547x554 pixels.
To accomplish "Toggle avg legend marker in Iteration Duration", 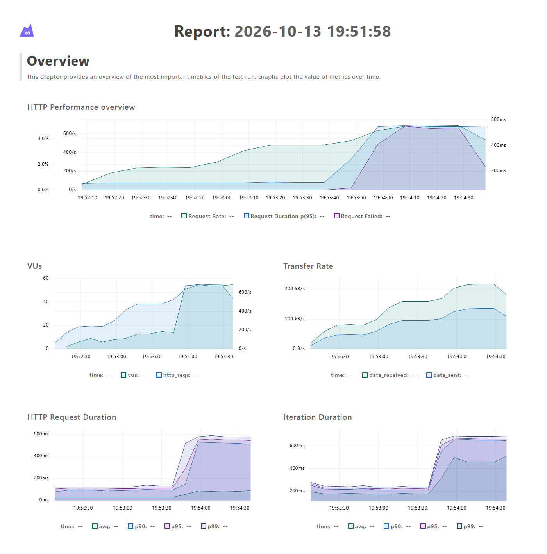I will [351, 526].
